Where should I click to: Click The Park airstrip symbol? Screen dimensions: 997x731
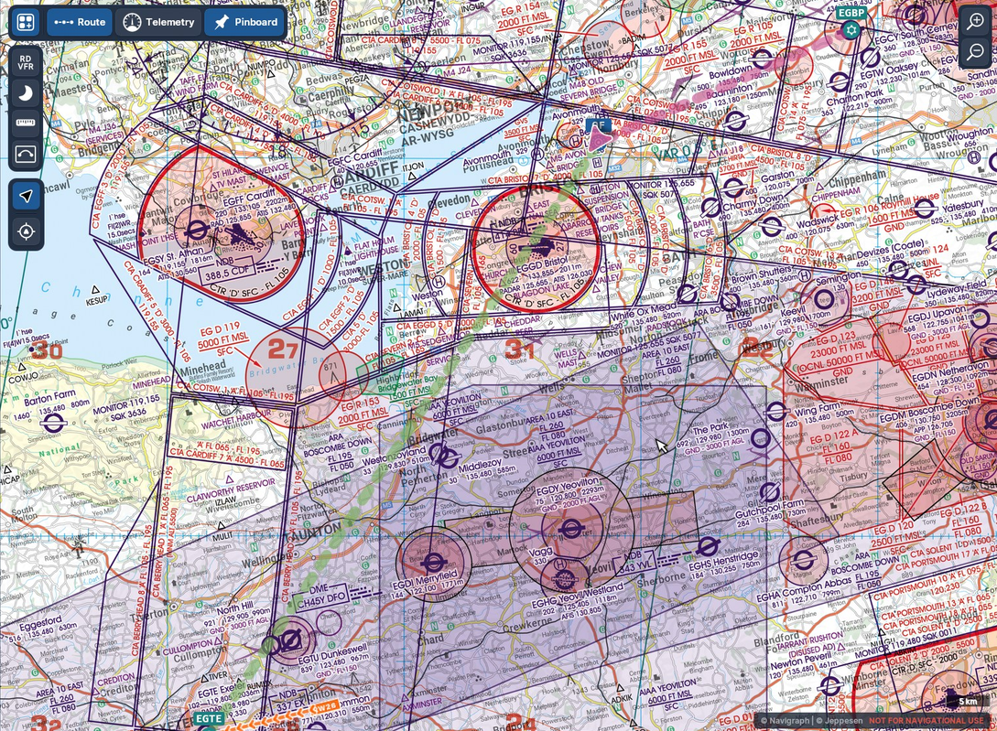[760, 438]
